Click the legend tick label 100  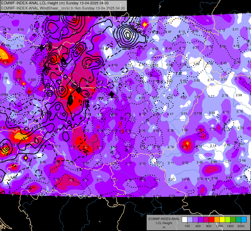point(187,226)
